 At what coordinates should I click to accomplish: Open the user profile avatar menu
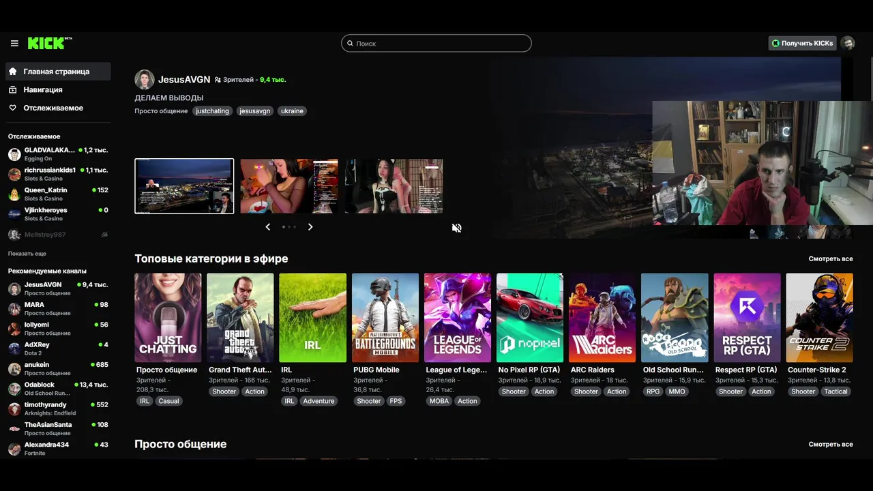pyautogui.click(x=848, y=43)
